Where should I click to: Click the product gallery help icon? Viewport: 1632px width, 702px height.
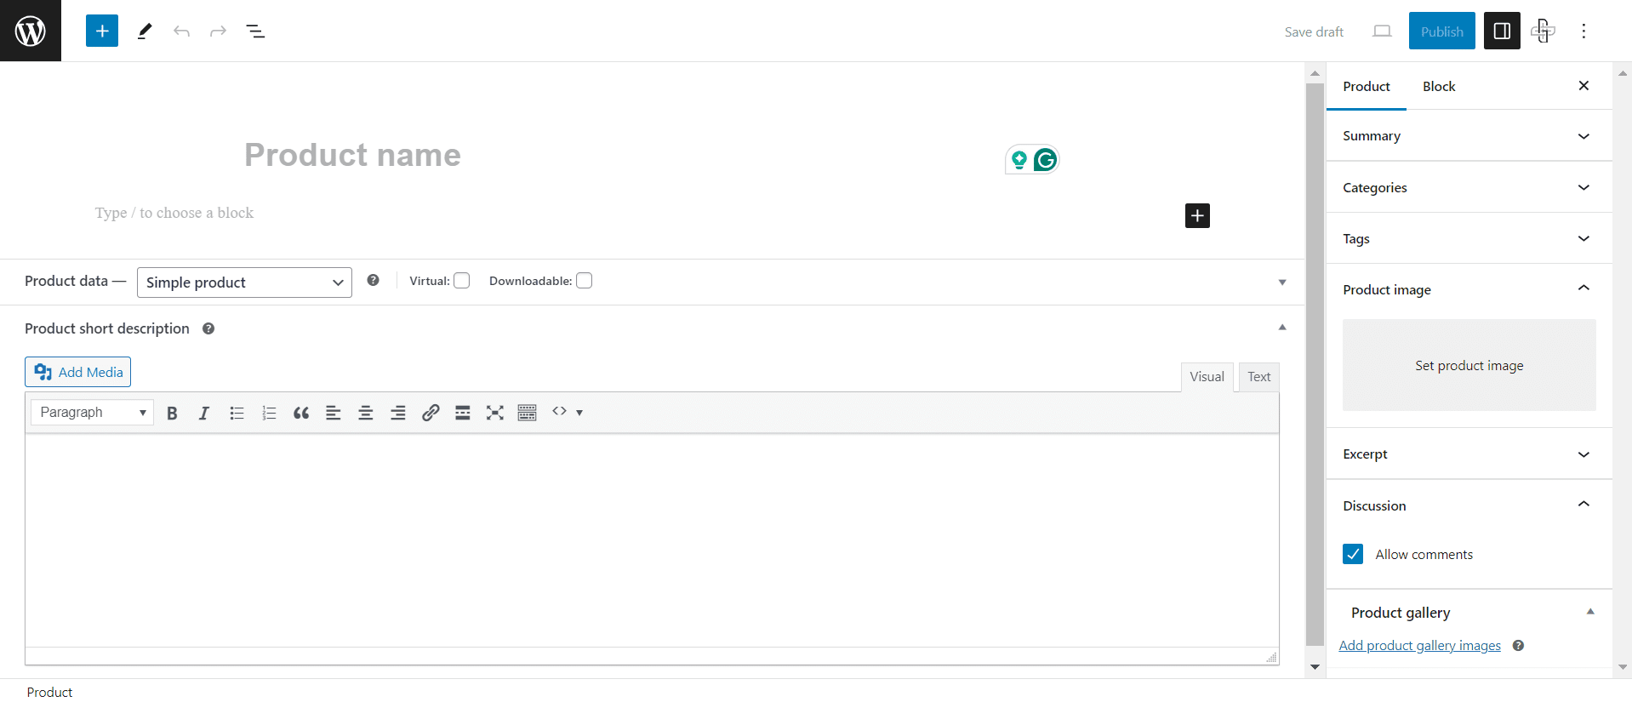[1518, 646]
